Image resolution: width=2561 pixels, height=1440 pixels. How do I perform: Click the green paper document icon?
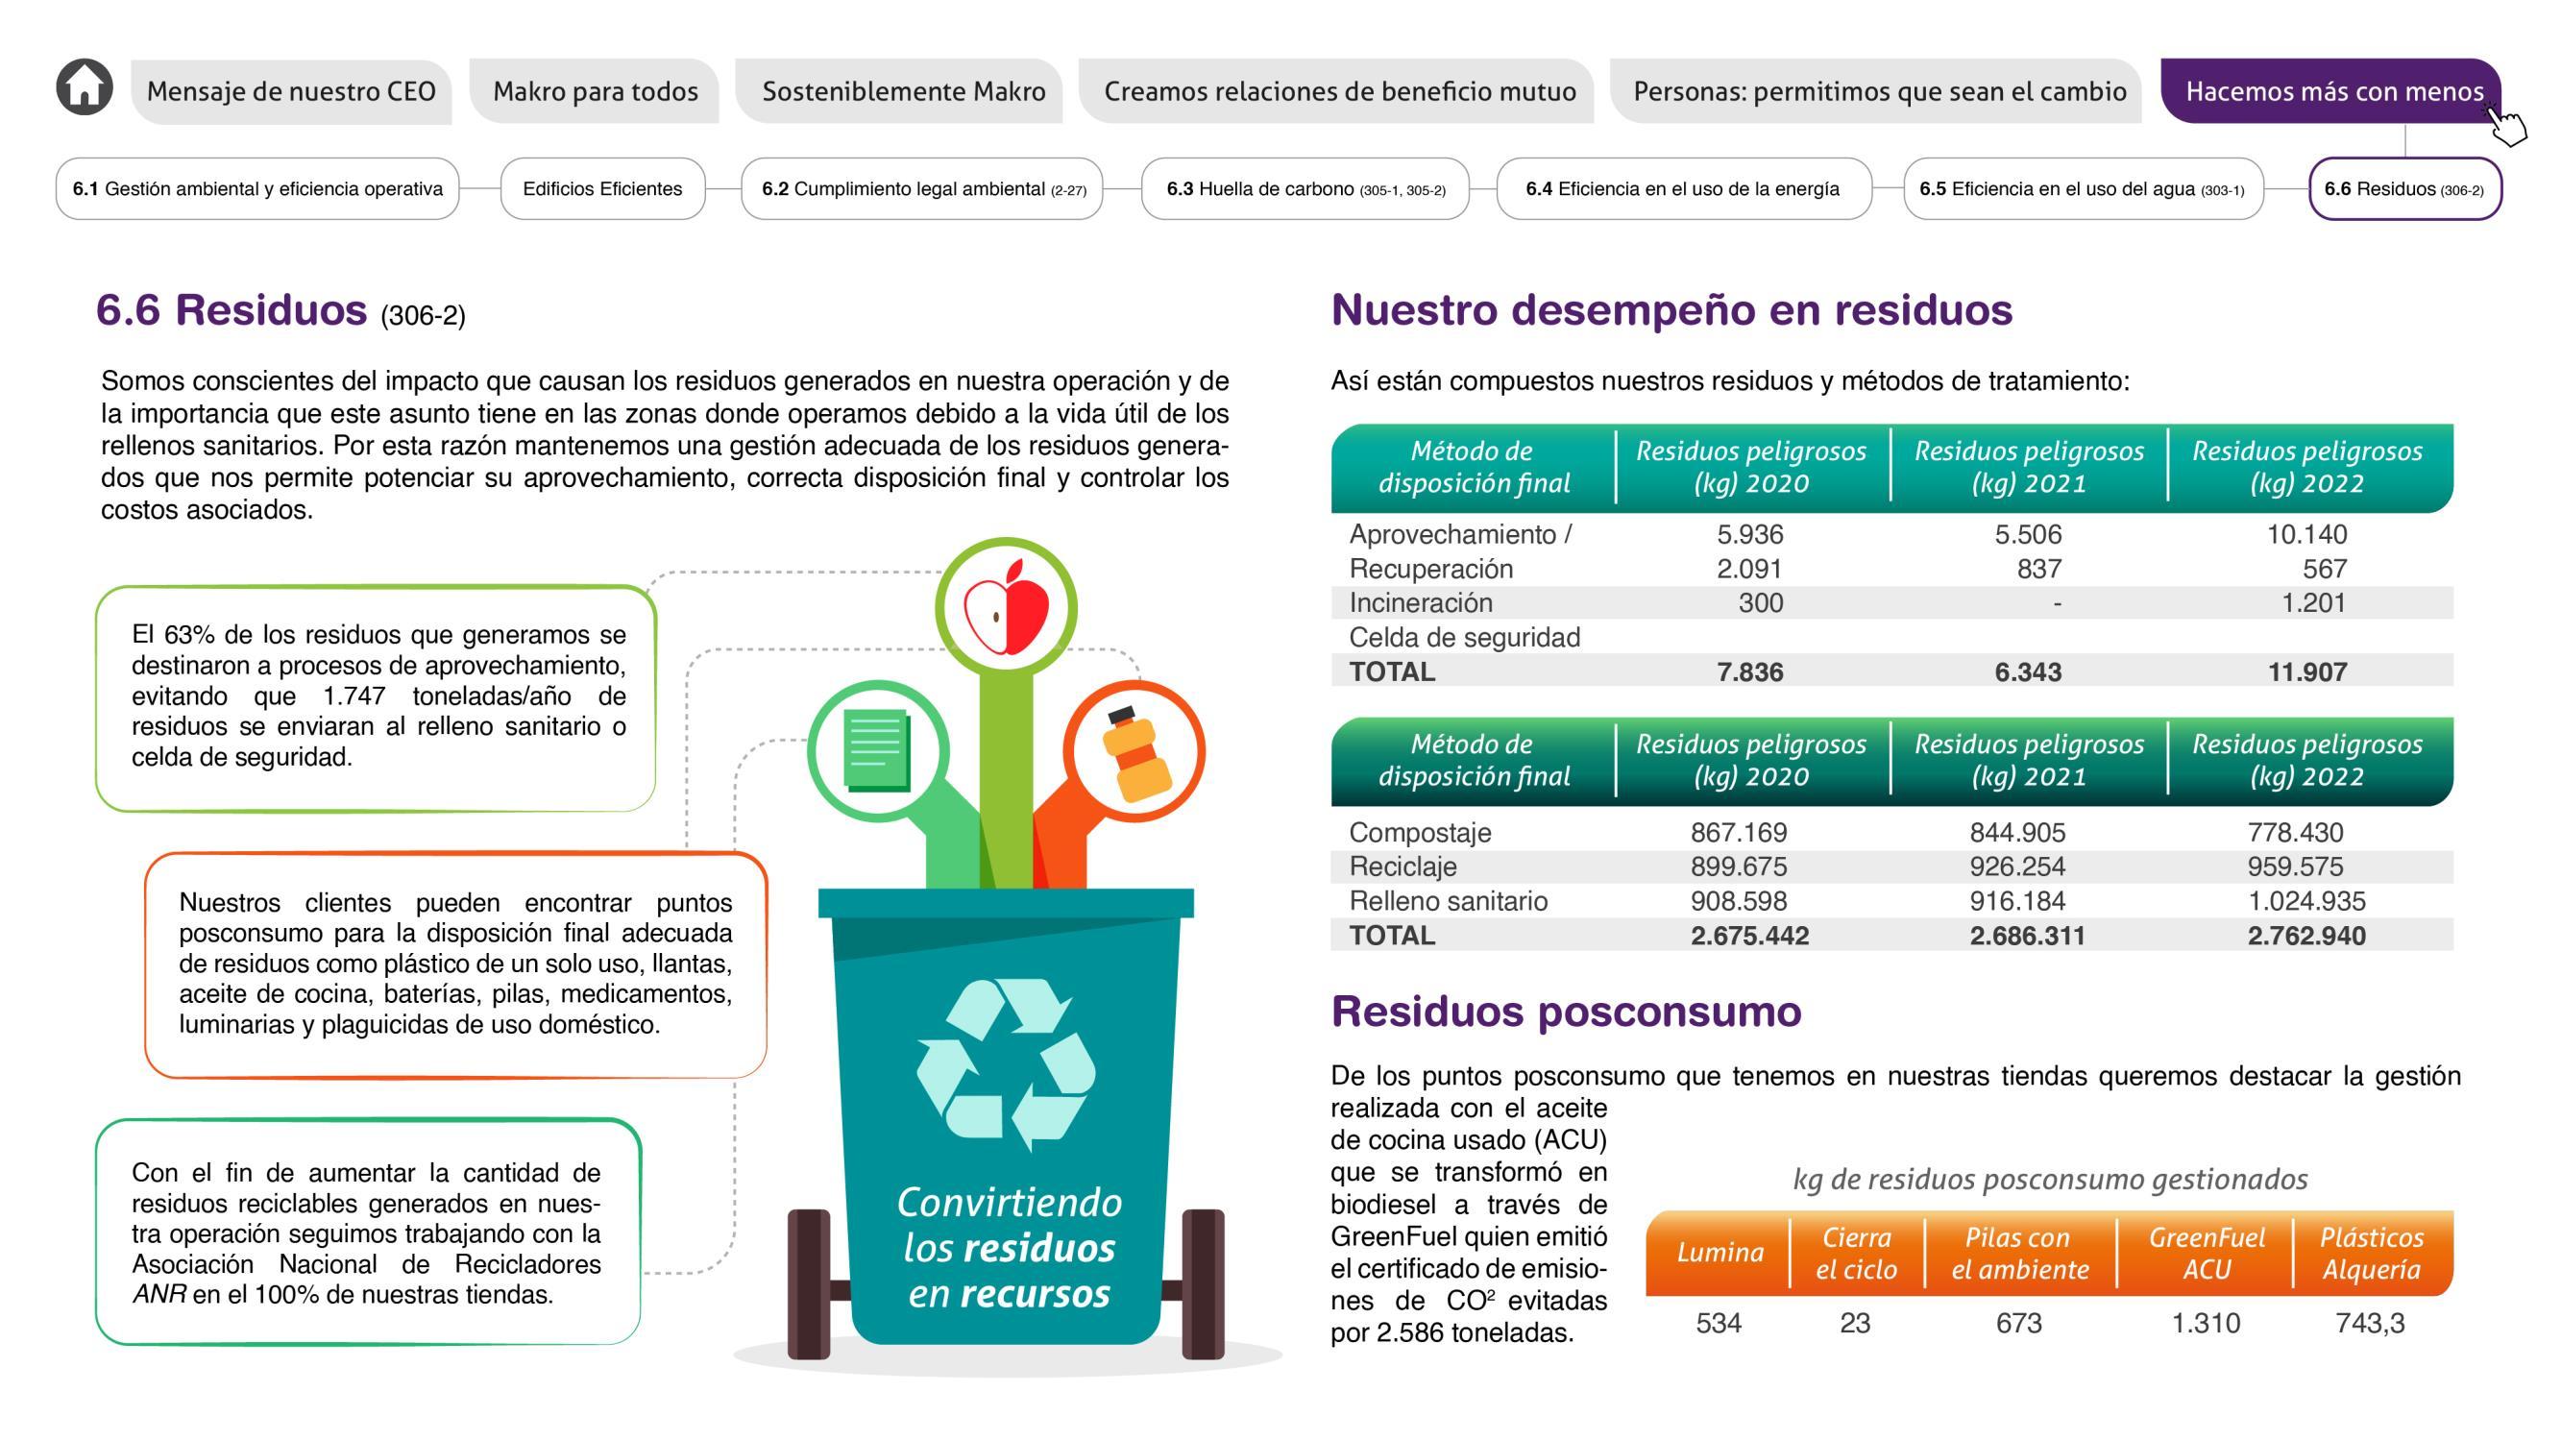877,750
